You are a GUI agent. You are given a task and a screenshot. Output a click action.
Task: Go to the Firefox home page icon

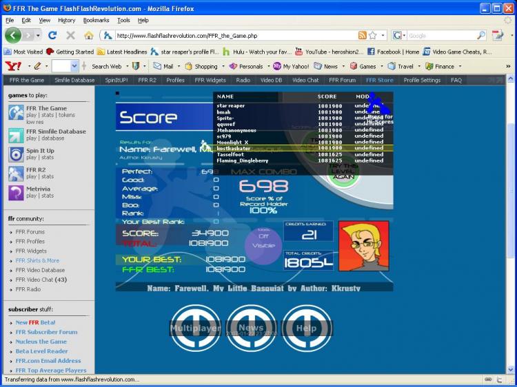(x=88, y=36)
